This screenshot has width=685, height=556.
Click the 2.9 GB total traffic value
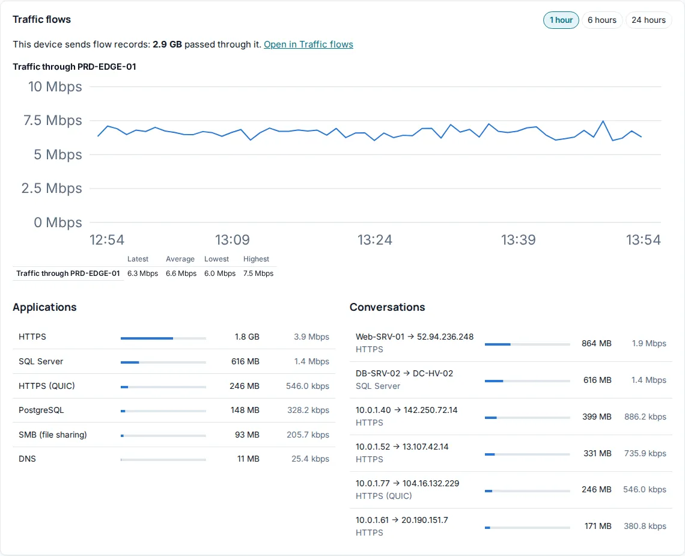tap(167, 44)
